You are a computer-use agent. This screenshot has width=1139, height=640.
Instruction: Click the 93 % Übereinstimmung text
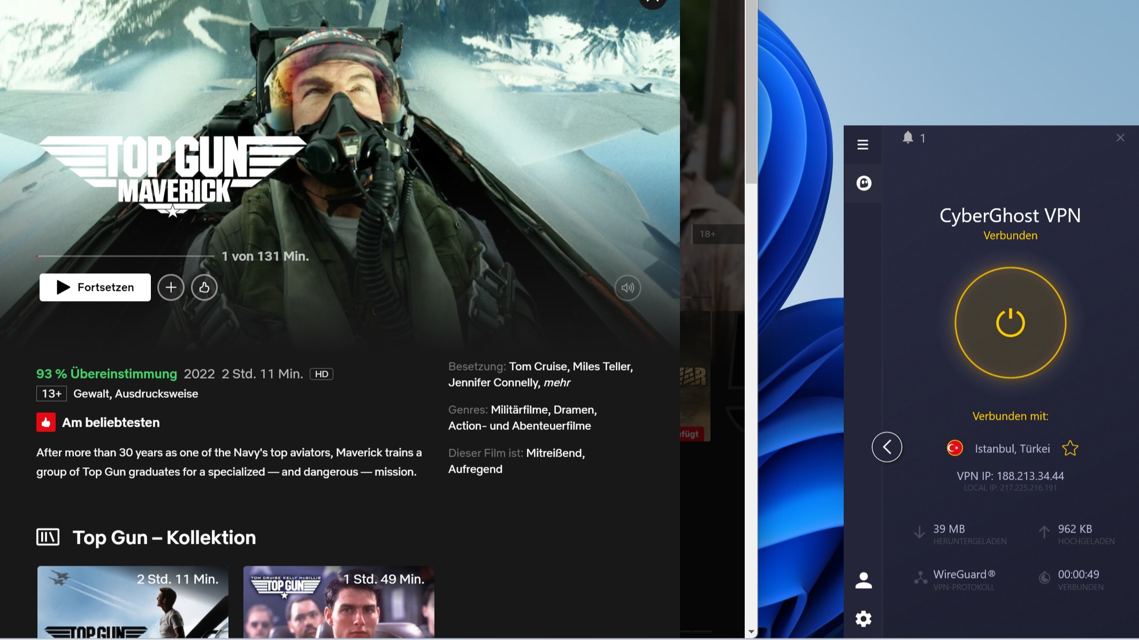pos(106,374)
